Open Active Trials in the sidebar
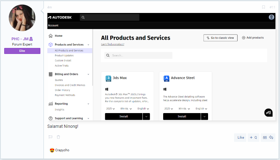 tap(62, 65)
